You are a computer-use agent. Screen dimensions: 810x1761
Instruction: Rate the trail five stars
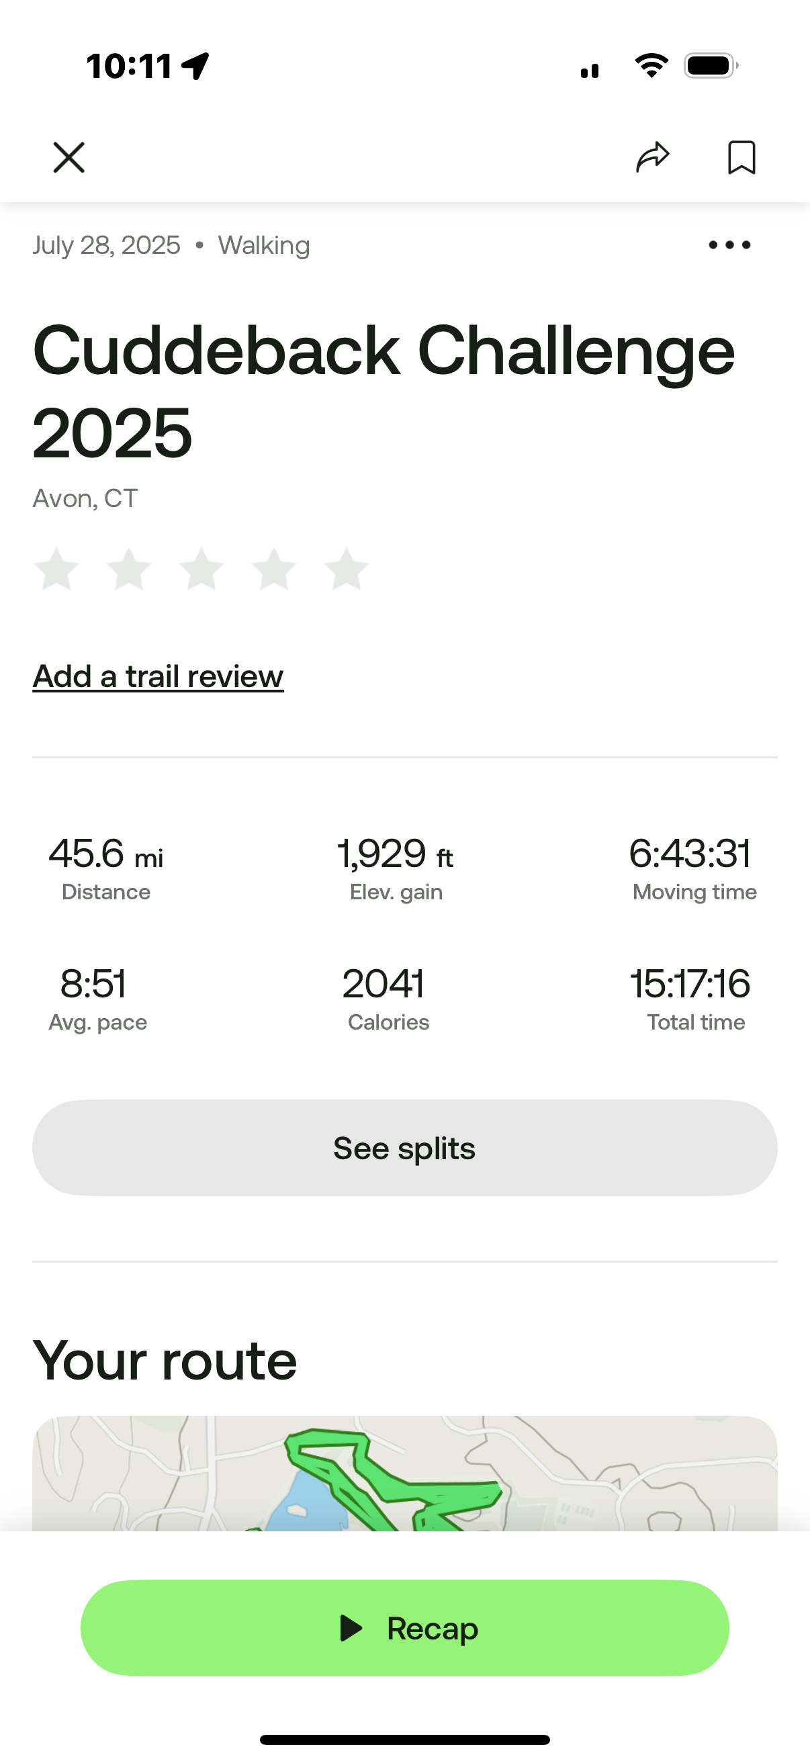[x=347, y=569]
